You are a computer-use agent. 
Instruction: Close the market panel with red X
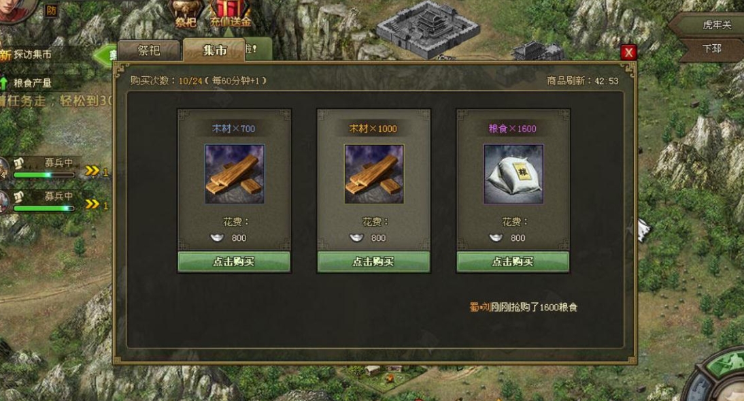tap(628, 52)
